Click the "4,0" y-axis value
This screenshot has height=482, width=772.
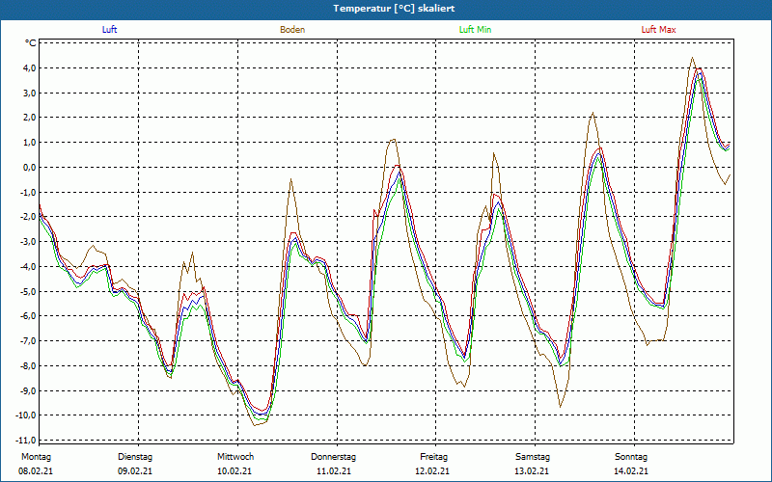29,67
